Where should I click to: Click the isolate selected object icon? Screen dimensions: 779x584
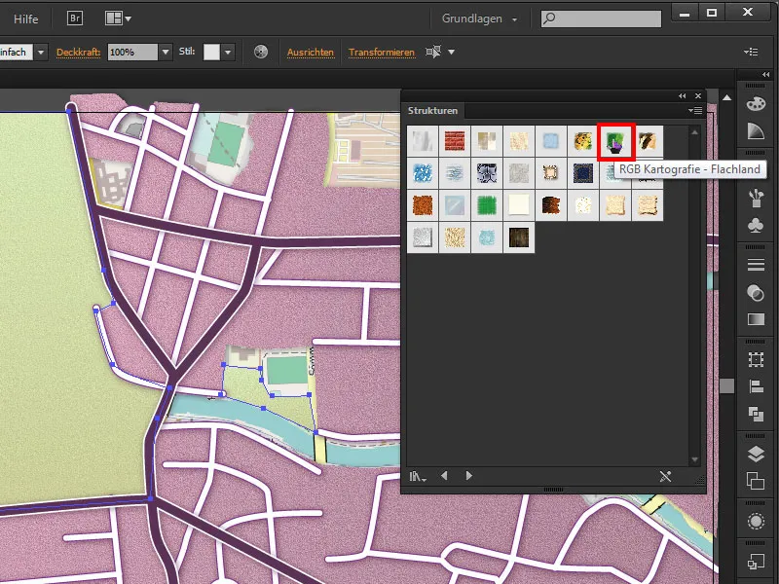(x=433, y=52)
